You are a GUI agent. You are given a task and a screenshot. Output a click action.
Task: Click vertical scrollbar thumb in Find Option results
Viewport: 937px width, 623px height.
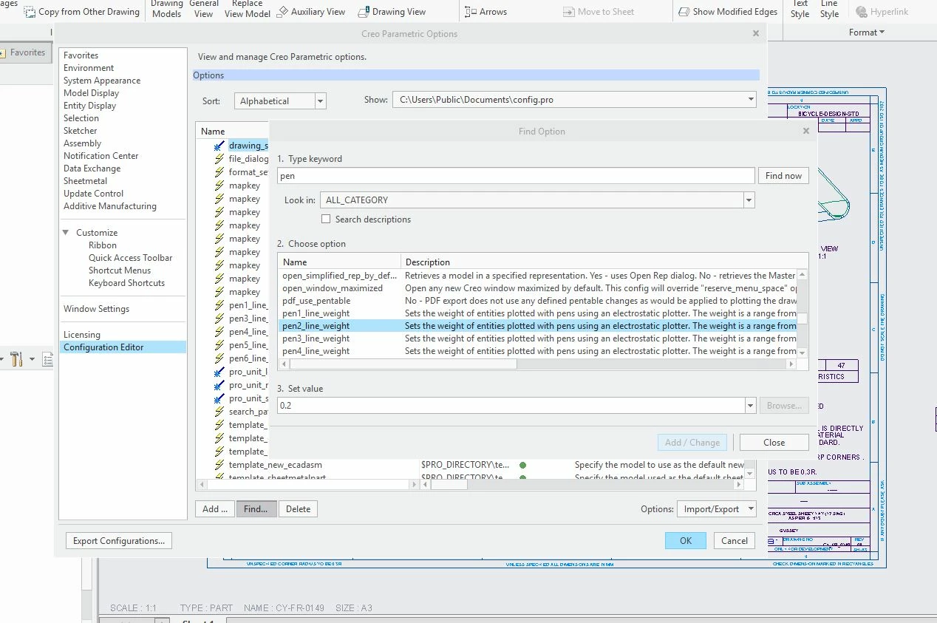coord(802,319)
